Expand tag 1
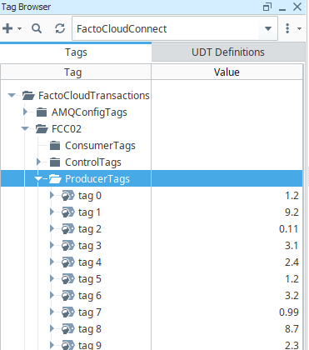 [52, 212]
